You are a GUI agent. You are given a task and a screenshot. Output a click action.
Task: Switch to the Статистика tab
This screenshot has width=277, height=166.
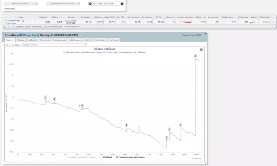click(x=44, y=40)
